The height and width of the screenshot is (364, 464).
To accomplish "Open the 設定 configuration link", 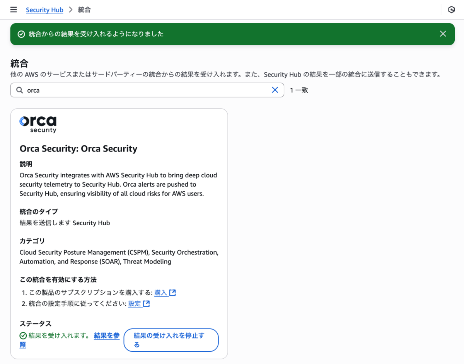I will click(135, 304).
